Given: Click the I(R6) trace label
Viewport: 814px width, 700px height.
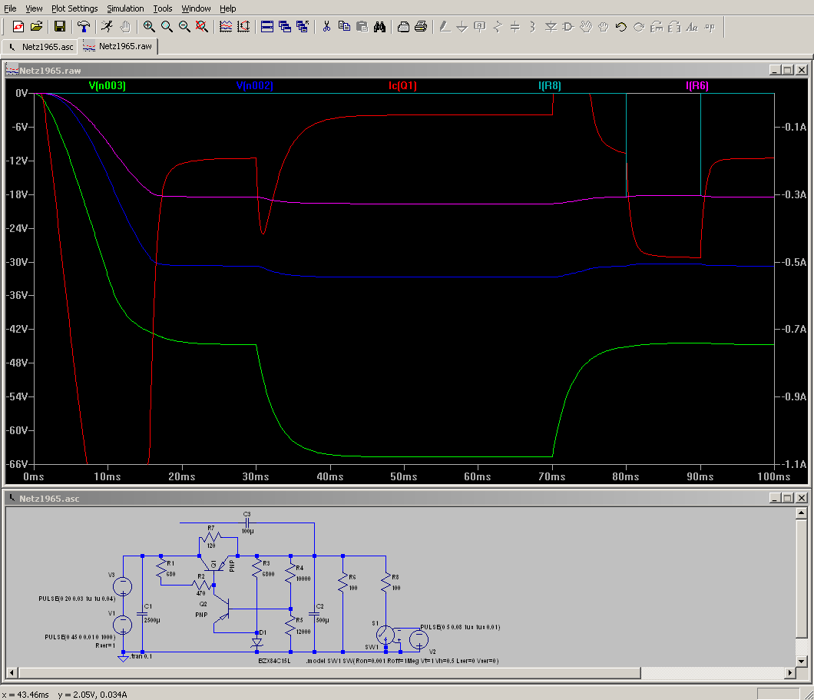Looking at the screenshot, I should (697, 86).
